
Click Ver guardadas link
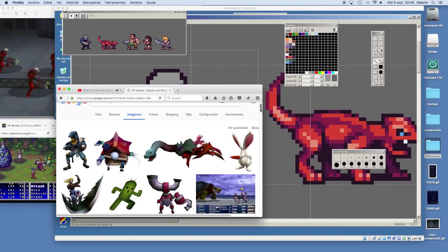[238, 128]
